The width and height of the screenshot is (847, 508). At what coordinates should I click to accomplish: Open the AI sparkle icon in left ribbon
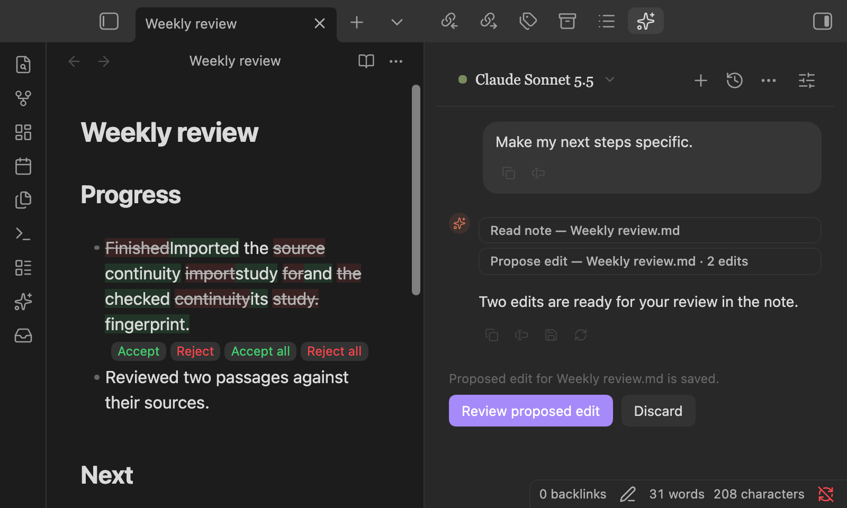[x=23, y=302]
